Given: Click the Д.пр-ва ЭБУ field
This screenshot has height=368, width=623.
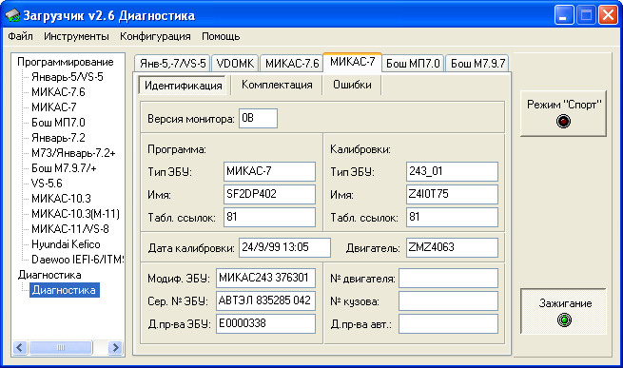Looking at the screenshot, I should tap(265, 324).
